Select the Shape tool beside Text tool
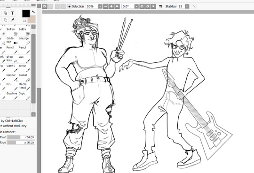The height and width of the screenshot is (173, 254). (5, 13)
